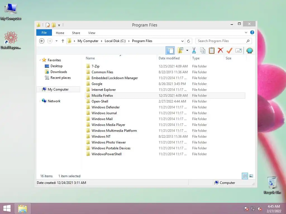Select the Windows Defender folder icon

(x=88, y=107)
